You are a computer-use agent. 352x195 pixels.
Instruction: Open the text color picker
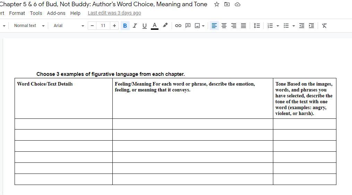click(155, 26)
